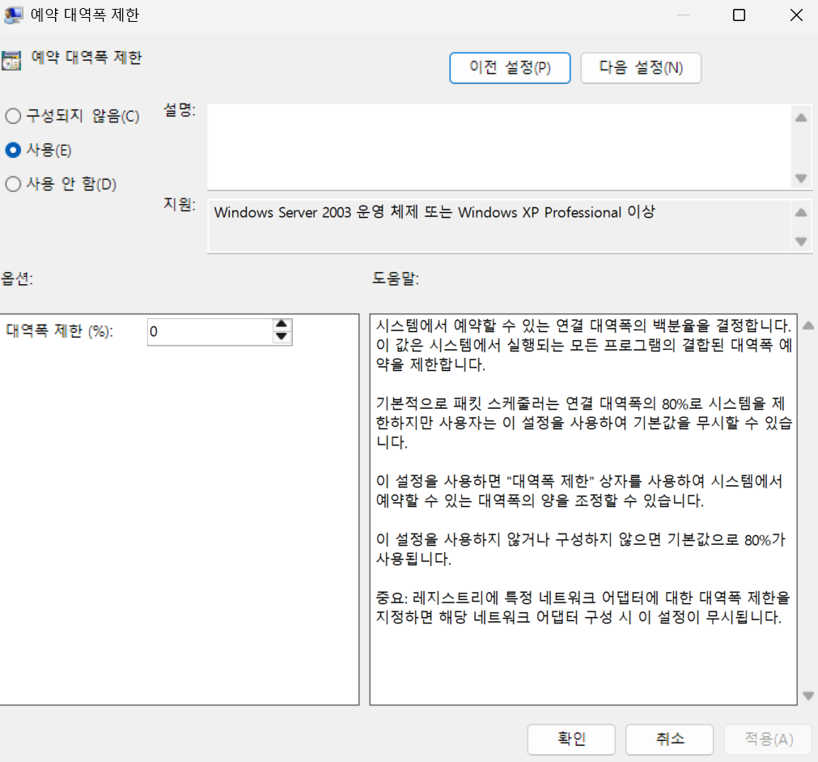Screen dimensions: 818x762
Task: Click the policy icon beside 예약 대역폭 제한 heading
Action: tap(11, 57)
